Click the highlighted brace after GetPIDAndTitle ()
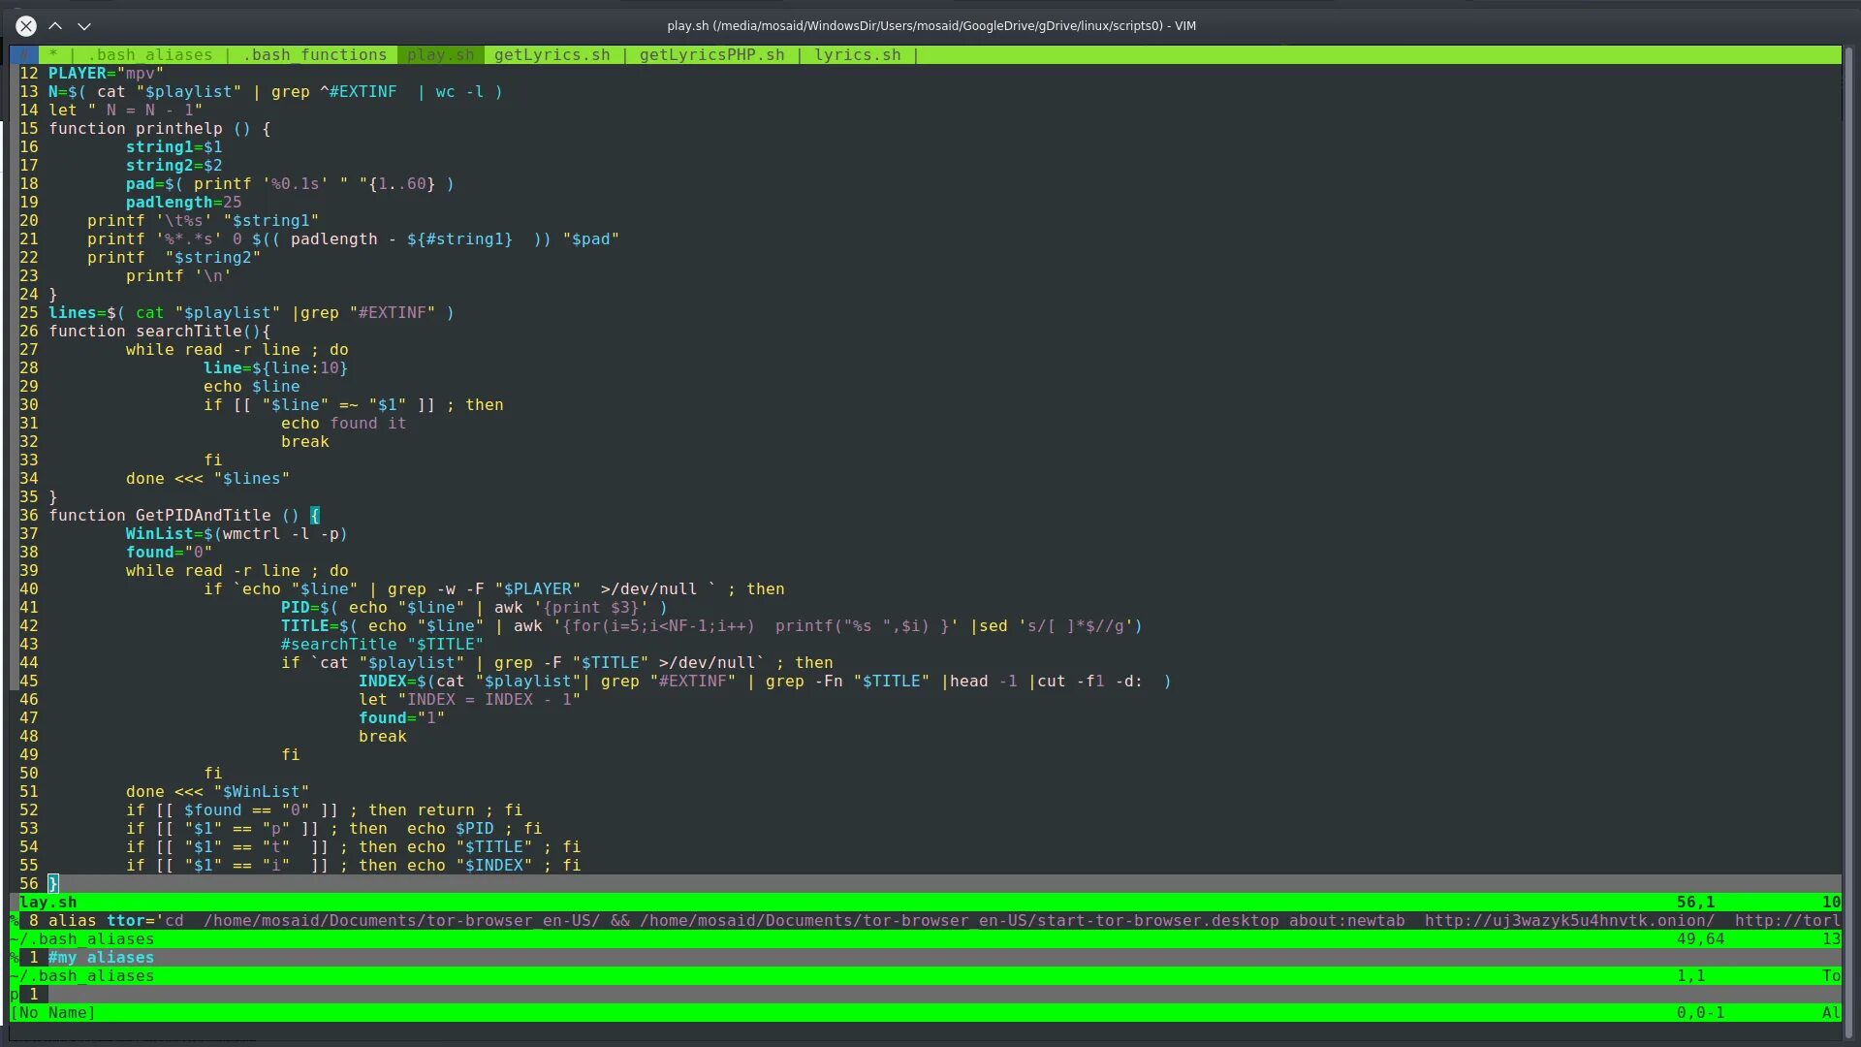The image size is (1861, 1047). click(314, 516)
